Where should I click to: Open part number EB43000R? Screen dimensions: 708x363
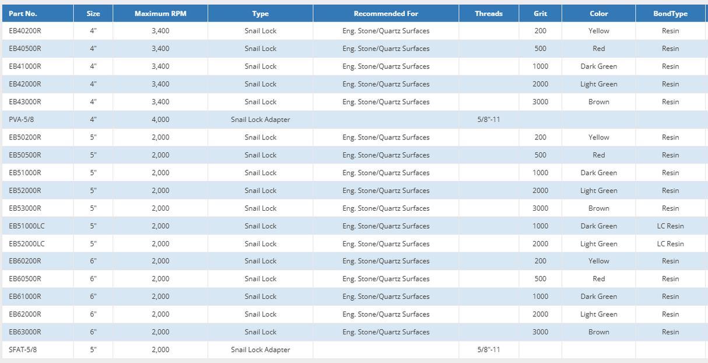tap(25, 102)
